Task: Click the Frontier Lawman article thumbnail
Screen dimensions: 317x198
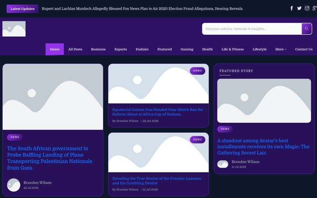Action: pyautogui.click(x=158, y=153)
